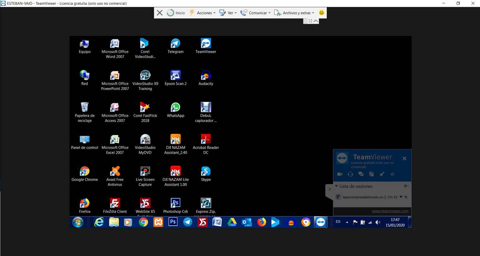480x256 pixels.
Task: Launch DJI NAZAM Assistant_2.40 shortcut
Action: [x=175, y=144]
